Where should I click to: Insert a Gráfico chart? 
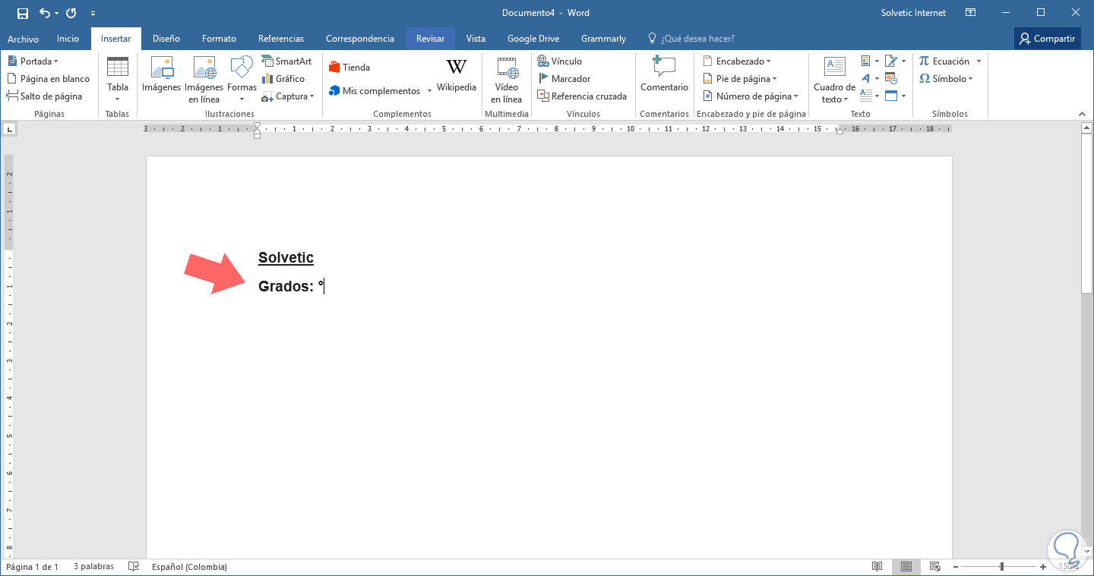click(283, 79)
